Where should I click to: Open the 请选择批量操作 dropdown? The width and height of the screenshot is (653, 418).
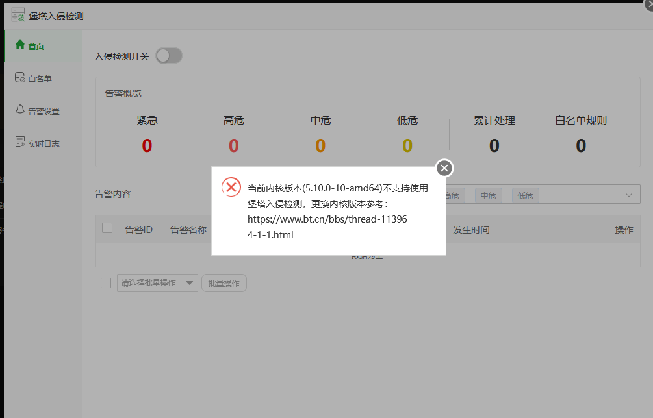coord(157,283)
